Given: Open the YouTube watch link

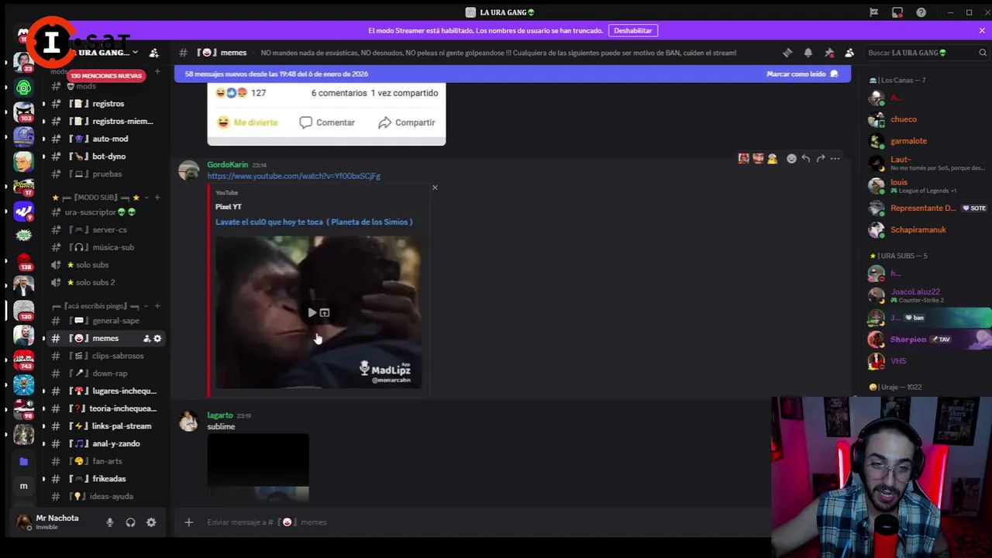Looking at the screenshot, I should (294, 176).
